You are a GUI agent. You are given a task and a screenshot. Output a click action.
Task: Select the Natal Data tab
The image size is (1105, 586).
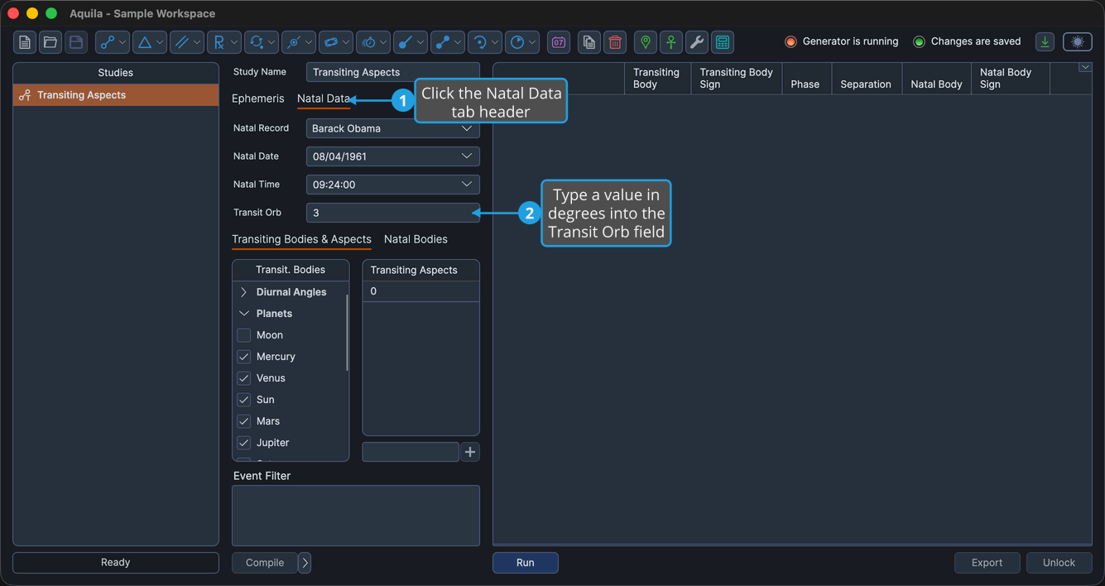(x=324, y=98)
